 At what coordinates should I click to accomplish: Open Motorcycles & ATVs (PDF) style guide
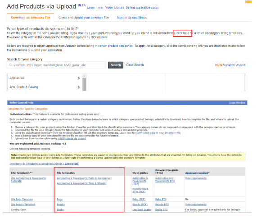pos(140,190)
